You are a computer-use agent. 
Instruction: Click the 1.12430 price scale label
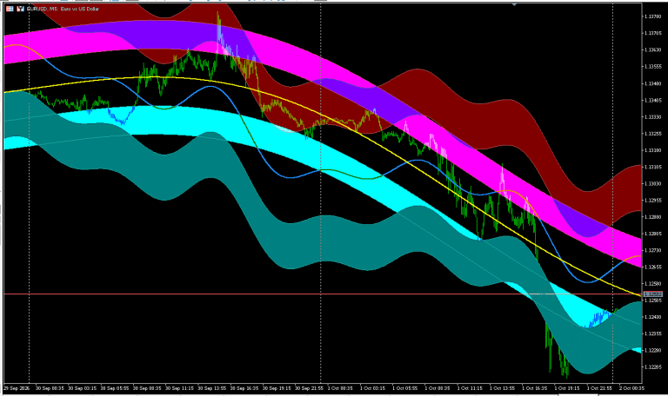(652, 317)
